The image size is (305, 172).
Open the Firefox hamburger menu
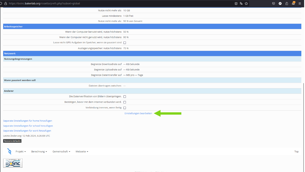tap(300, 3)
